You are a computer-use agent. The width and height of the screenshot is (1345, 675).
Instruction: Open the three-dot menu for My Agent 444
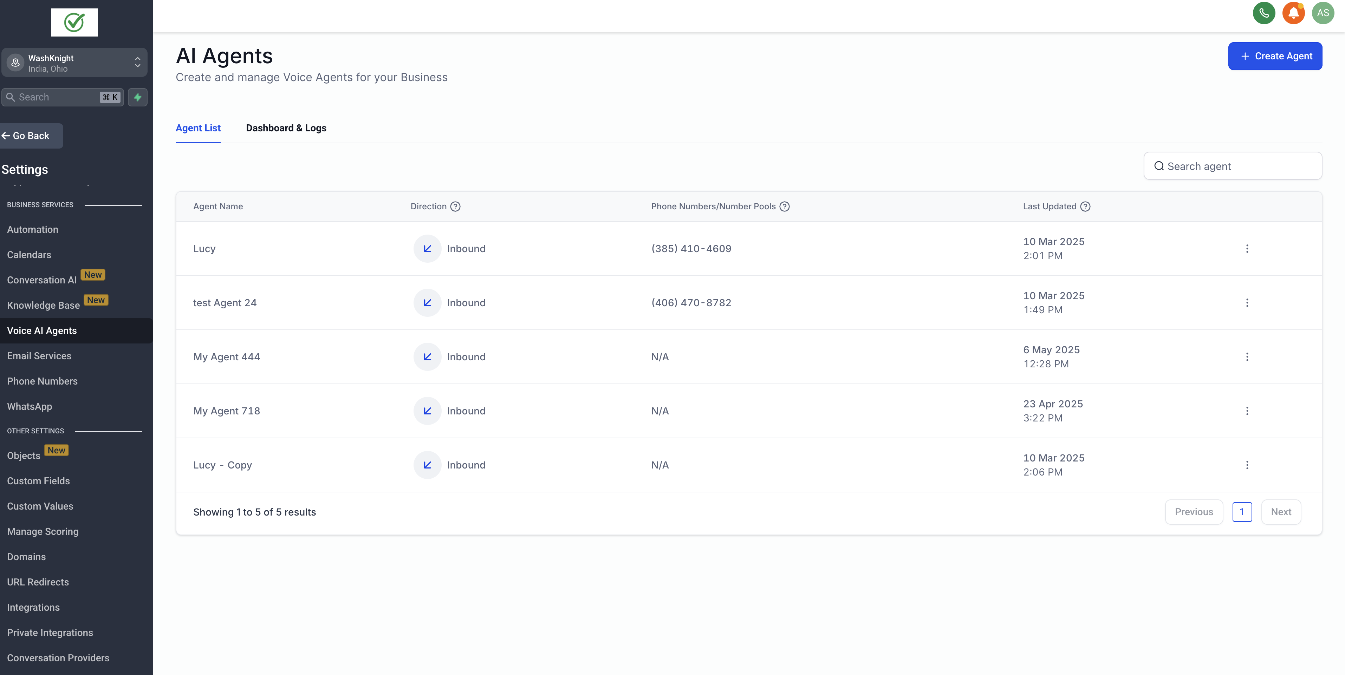click(1247, 356)
